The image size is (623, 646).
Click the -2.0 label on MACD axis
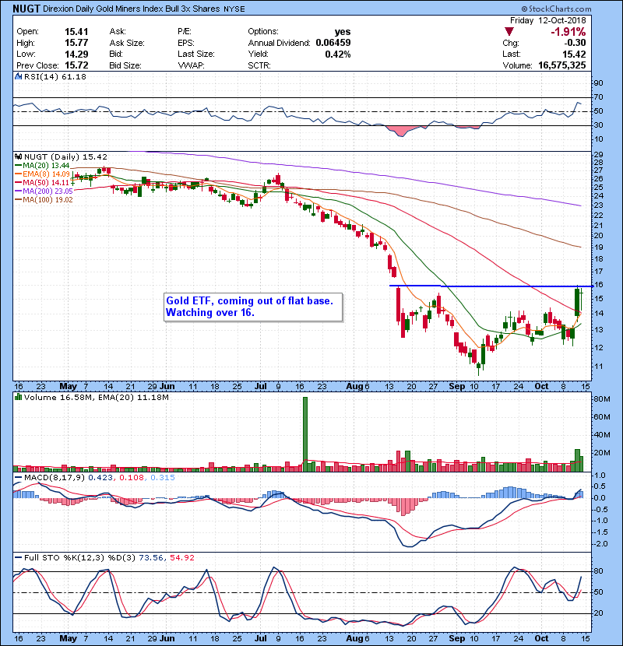[x=600, y=544]
